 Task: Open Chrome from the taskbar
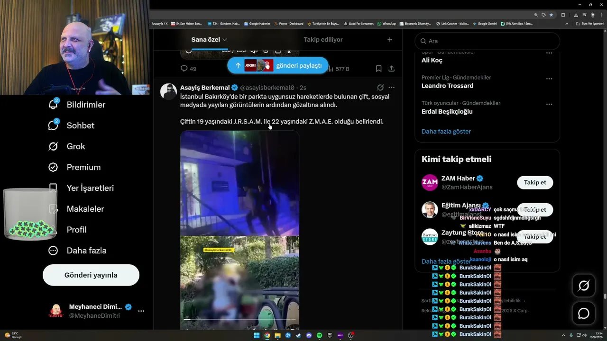point(267,335)
